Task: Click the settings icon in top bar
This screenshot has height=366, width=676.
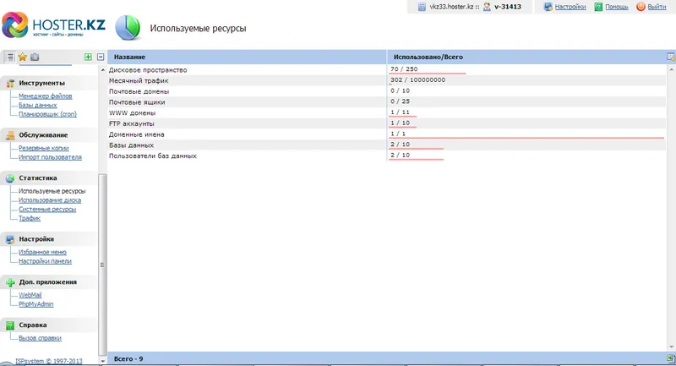Action: (548, 7)
